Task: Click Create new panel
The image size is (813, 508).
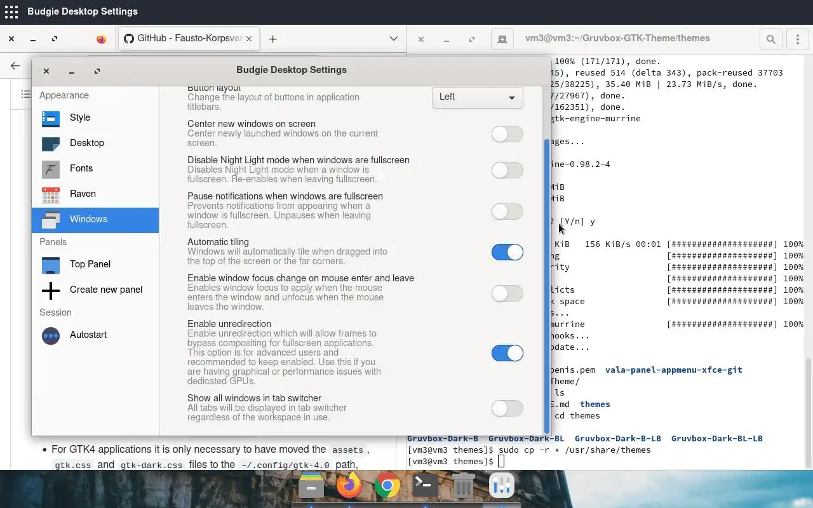Action: pyautogui.click(x=95, y=290)
